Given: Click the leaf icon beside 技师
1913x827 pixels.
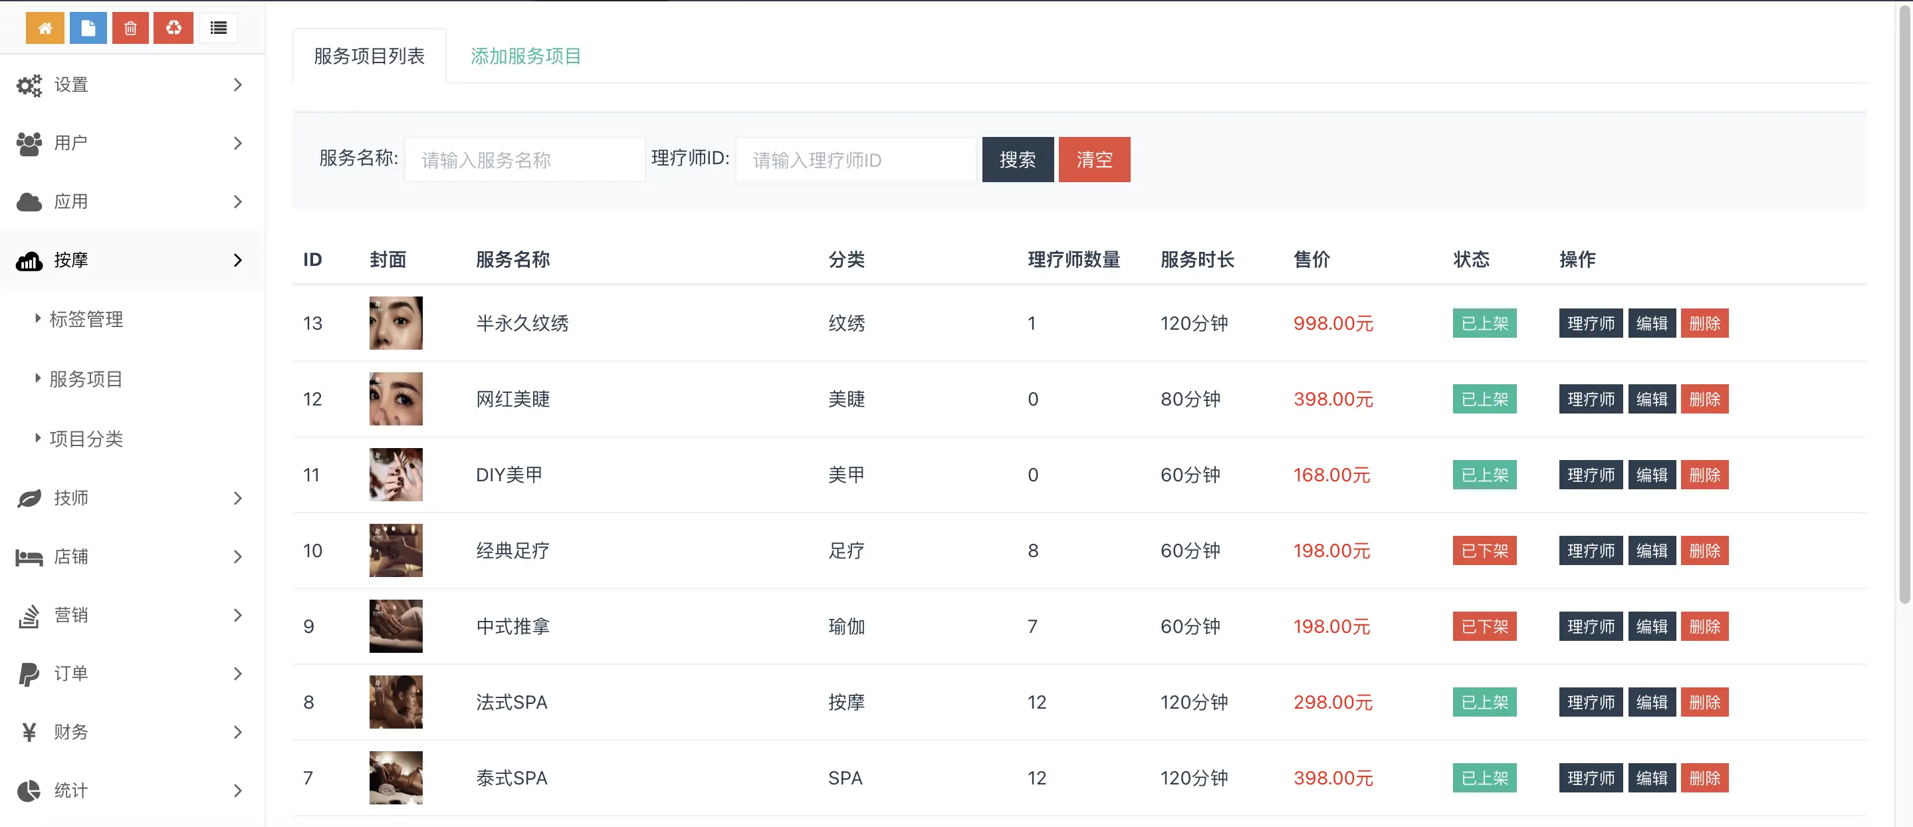Looking at the screenshot, I should point(30,498).
